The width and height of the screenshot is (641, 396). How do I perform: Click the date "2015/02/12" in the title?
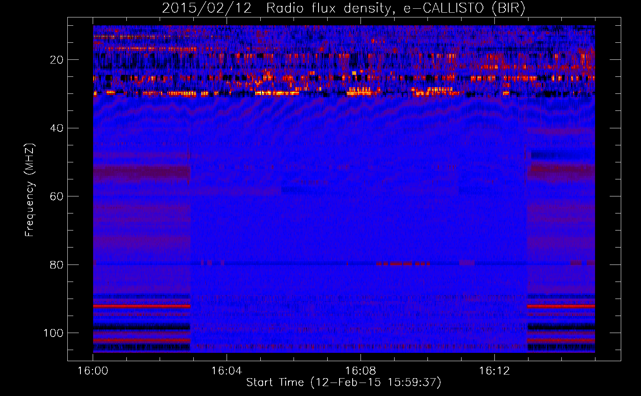tap(207, 8)
